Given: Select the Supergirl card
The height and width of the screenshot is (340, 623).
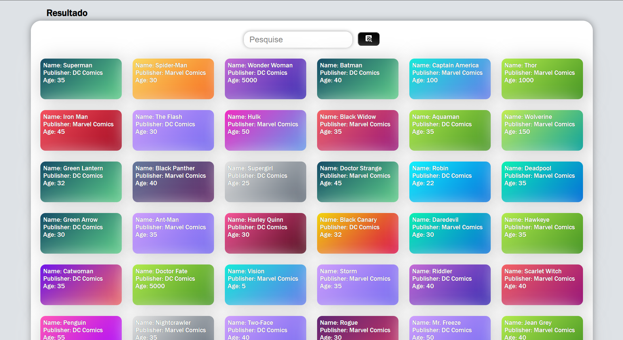Looking at the screenshot, I should tap(265, 182).
